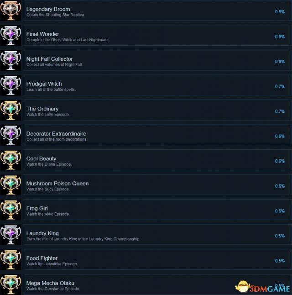Open the Final Wonder achievement row
292x295 pixels.
[x=157, y=35]
